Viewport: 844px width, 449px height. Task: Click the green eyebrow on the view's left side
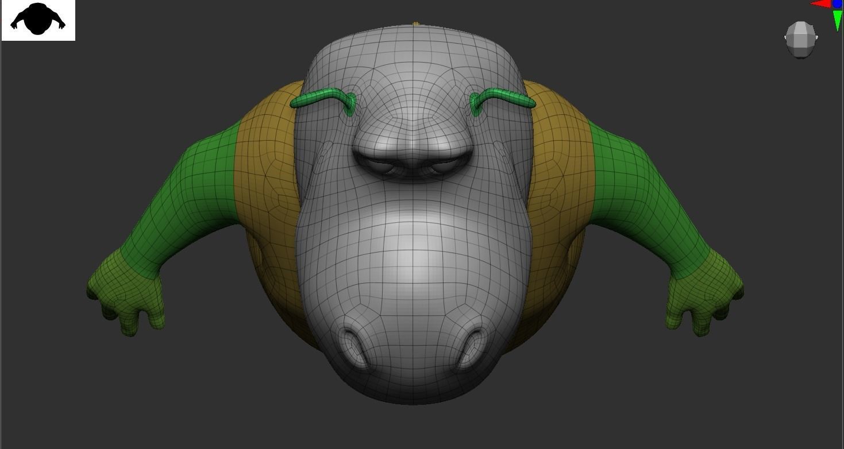pyautogui.click(x=323, y=101)
